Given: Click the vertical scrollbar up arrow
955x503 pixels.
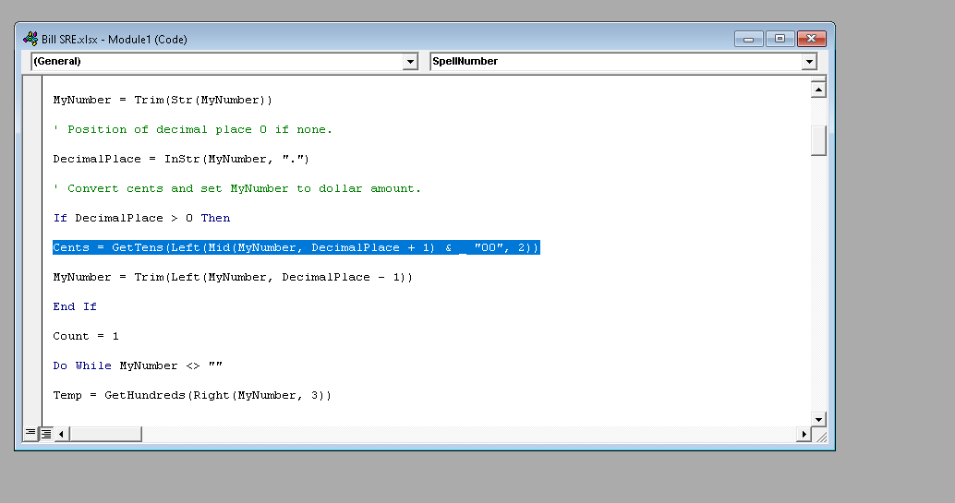Looking at the screenshot, I should (x=818, y=90).
